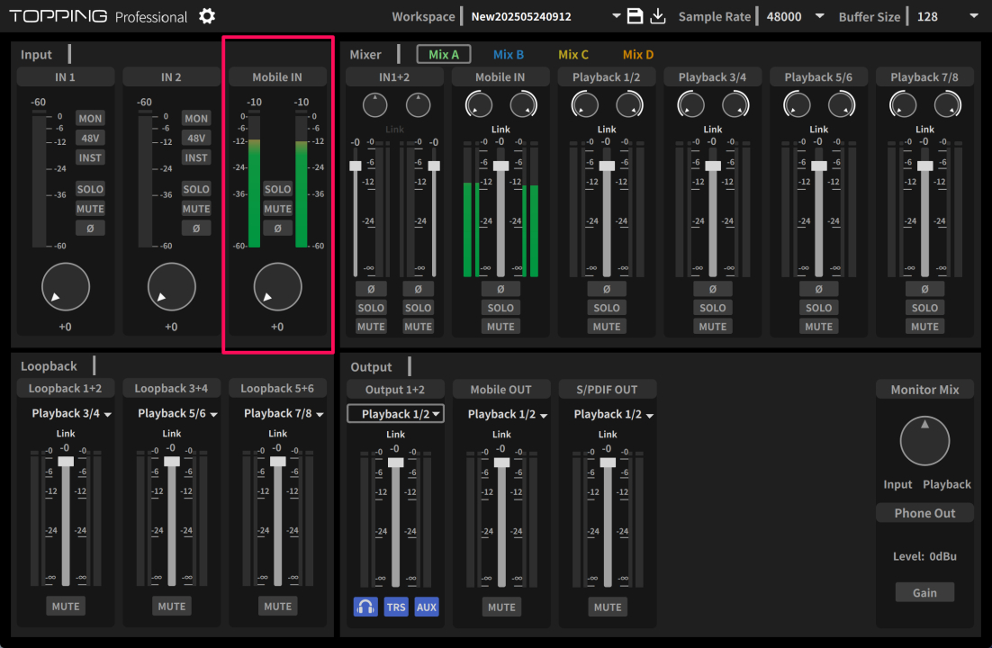Open settings via the gear icon
Image resolution: width=992 pixels, height=648 pixels.
coord(207,16)
